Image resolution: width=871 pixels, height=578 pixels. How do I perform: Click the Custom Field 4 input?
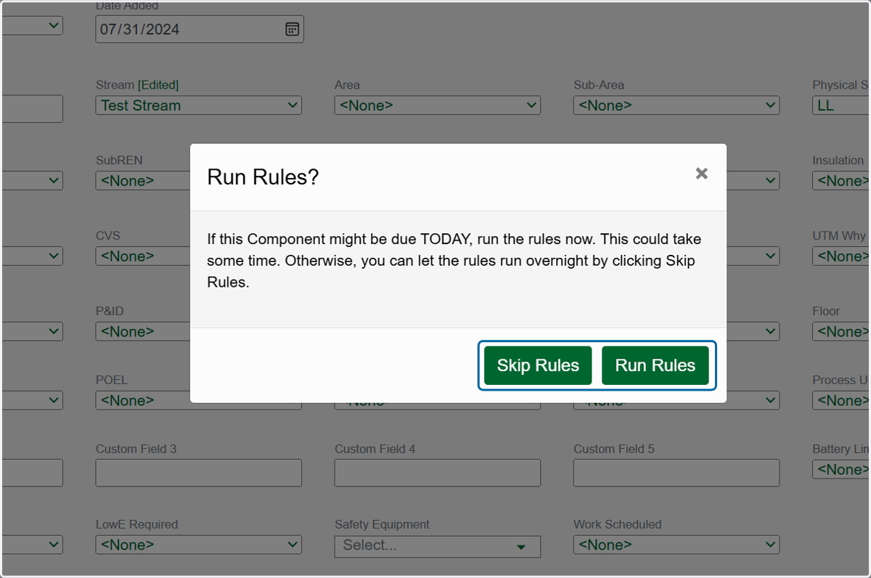click(x=438, y=473)
